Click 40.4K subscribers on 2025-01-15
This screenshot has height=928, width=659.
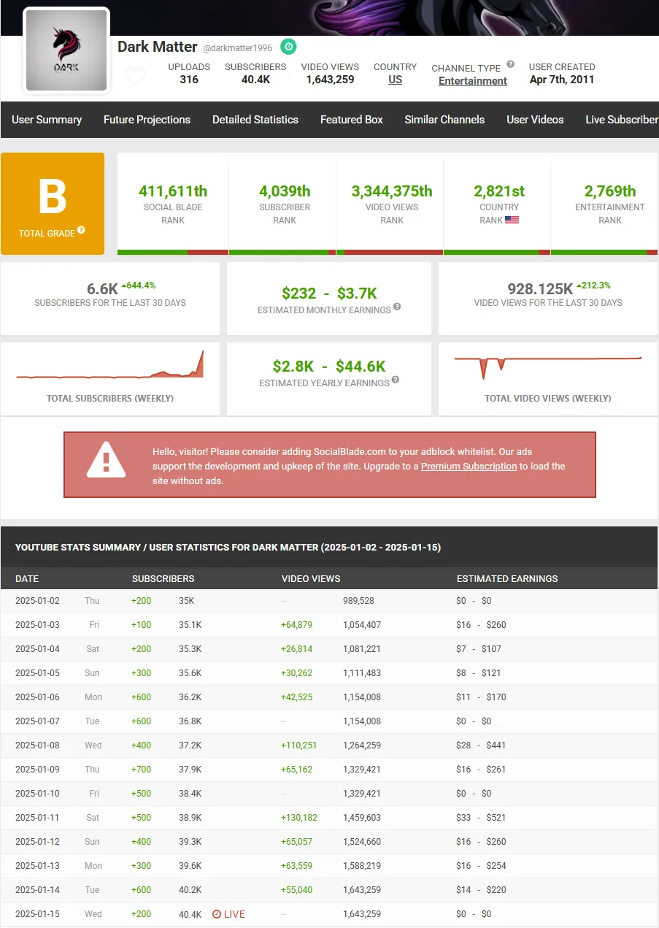point(190,914)
